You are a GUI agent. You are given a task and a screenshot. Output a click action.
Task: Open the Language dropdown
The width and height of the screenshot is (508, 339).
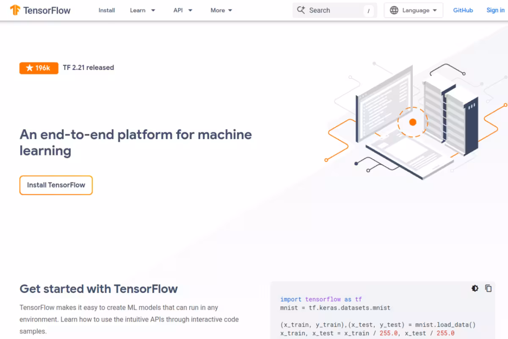coord(414,10)
